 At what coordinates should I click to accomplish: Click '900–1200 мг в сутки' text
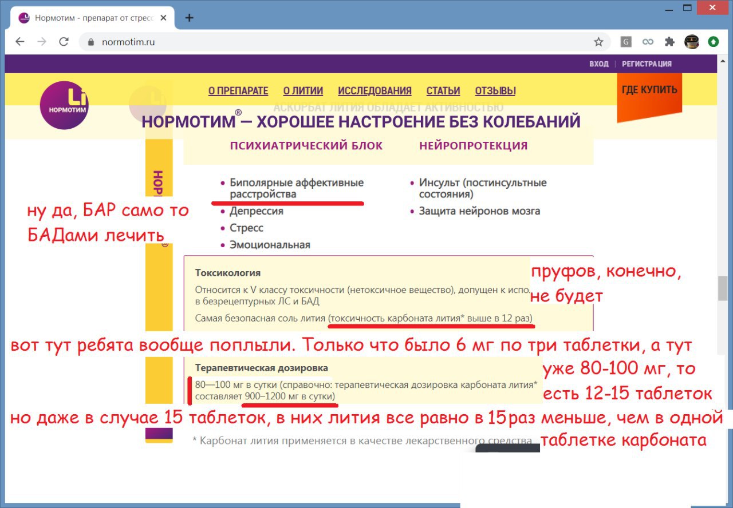click(289, 396)
